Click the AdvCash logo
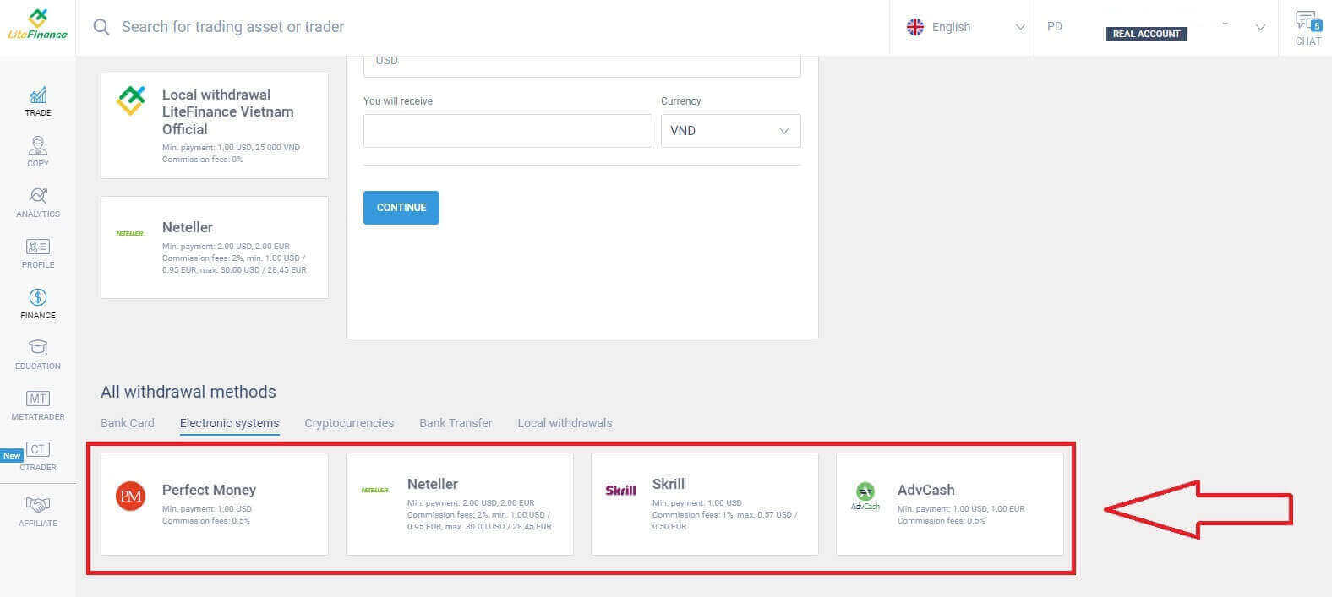Image resolution: width=1332 pixels, height=597 pixels. coord(865,496)
